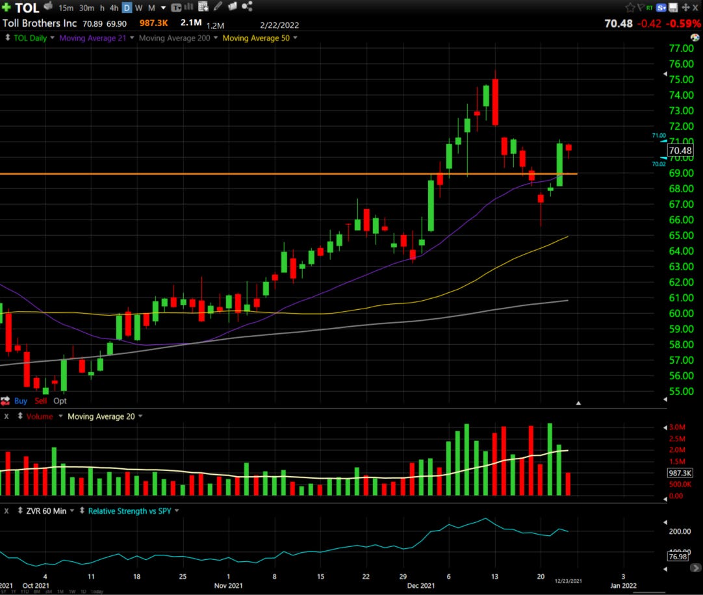Open Moving Average 50 dropdown arrow
This screenshot has width=703, height=595.
coord(295,38)
